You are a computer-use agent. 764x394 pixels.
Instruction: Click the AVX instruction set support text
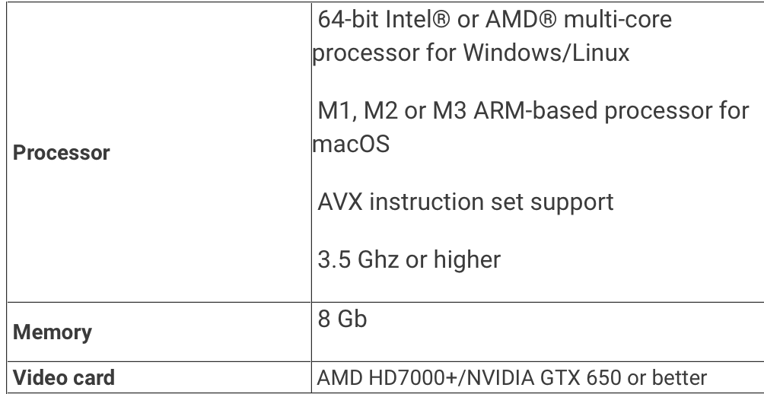point(465,202)
